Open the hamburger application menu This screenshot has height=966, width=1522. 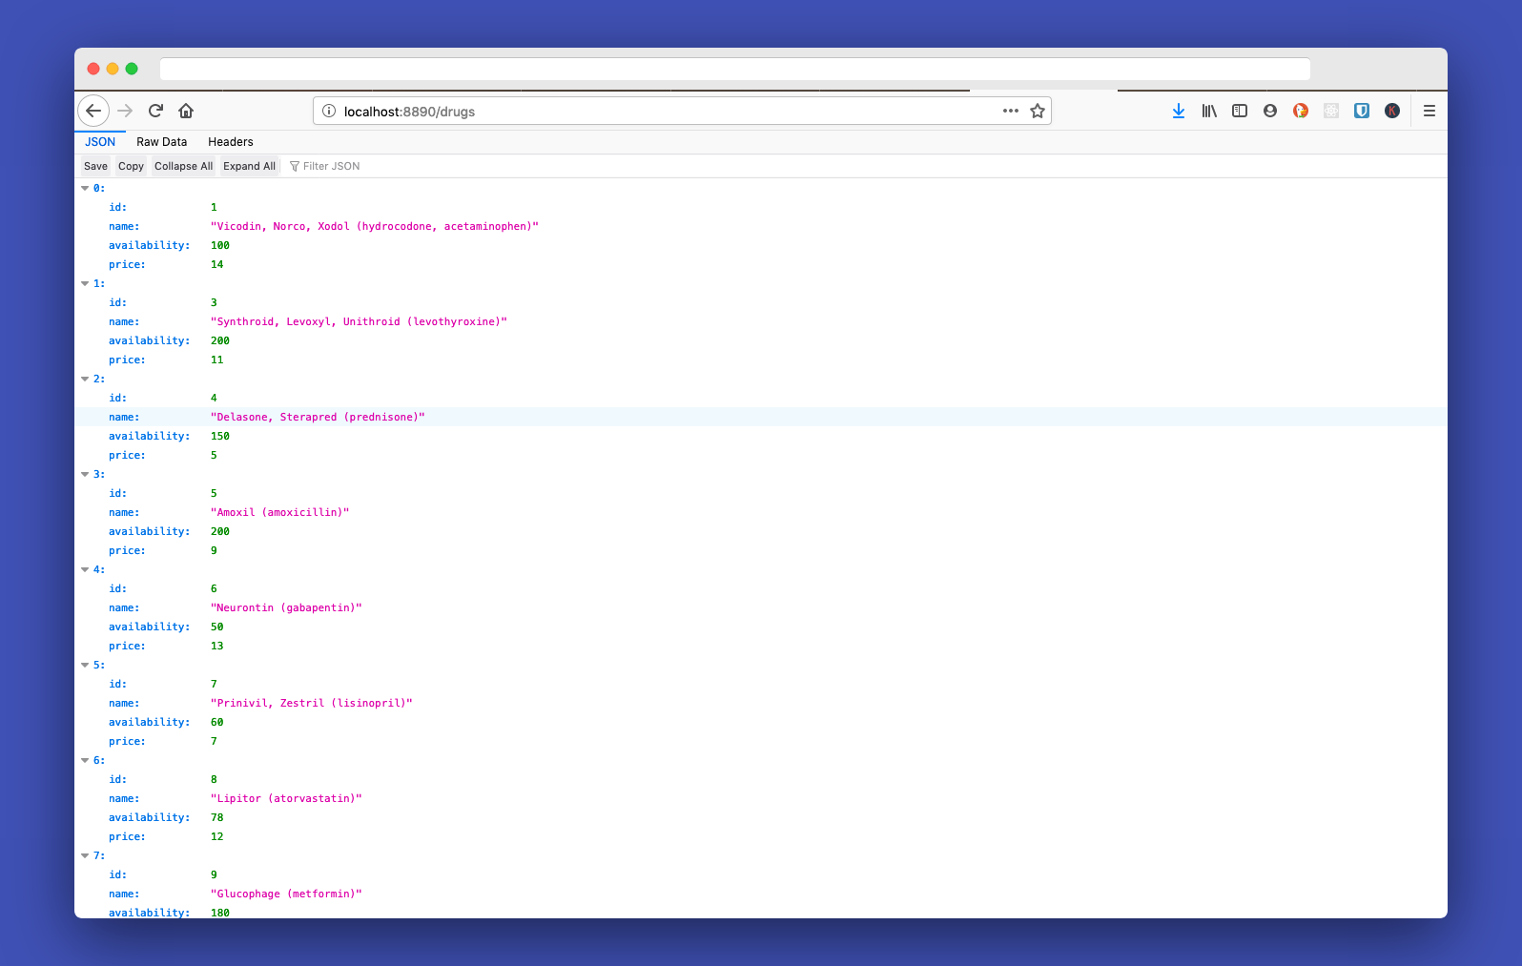(1429, 111)
